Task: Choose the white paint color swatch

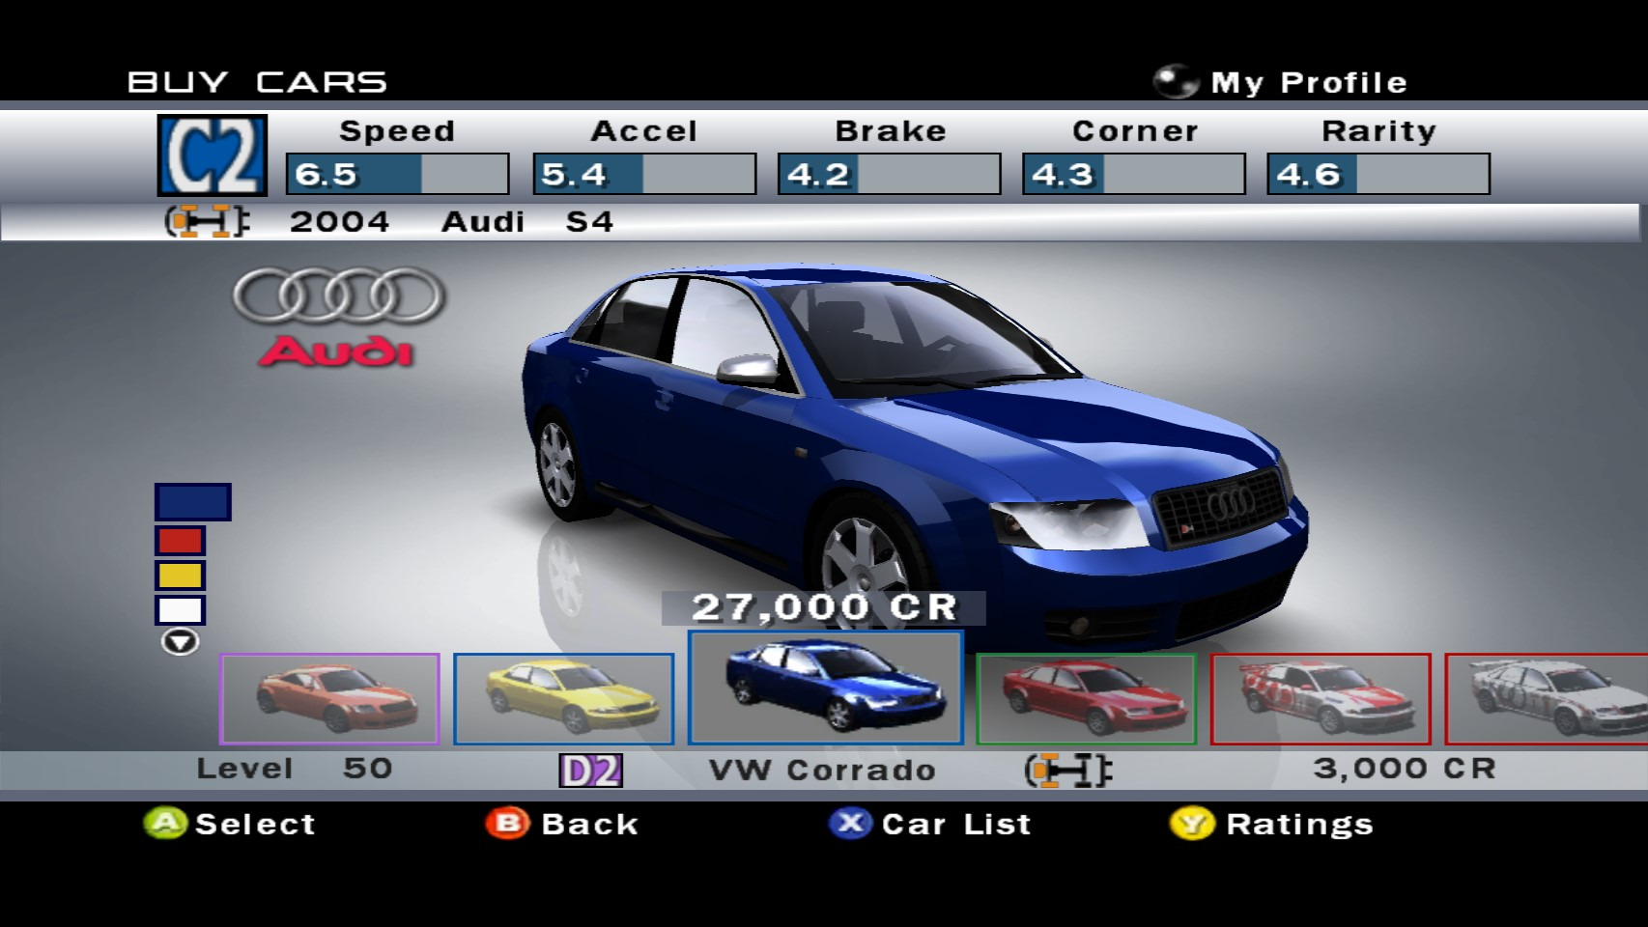Action: click(x=181, y=610)
